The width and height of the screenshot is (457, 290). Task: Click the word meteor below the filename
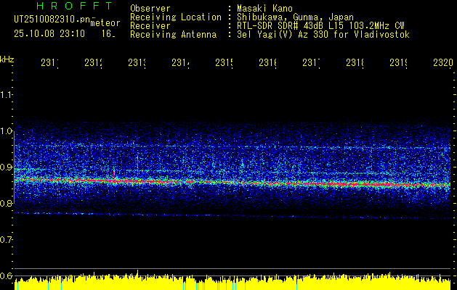pos(105,23)
